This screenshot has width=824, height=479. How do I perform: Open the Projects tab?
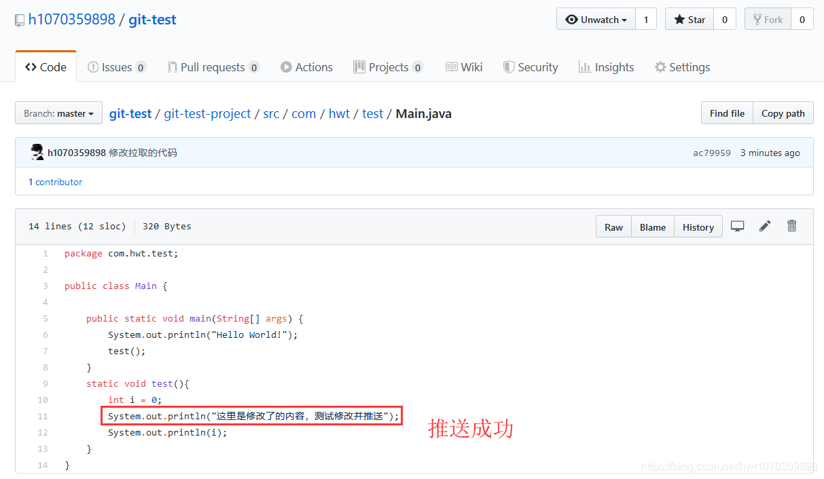point(389,67)
